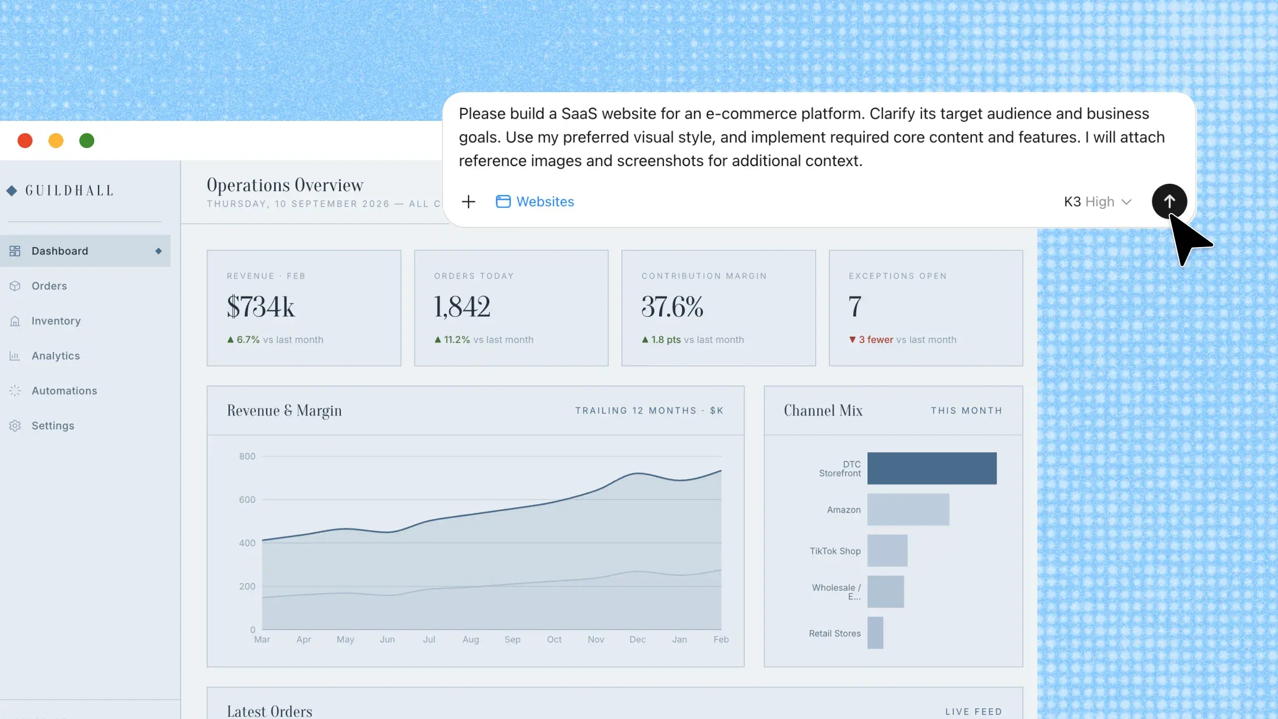Click the TikTok Shop channel bar
This screenshot has height=719, width=1278.
click(x=887, y=551)
